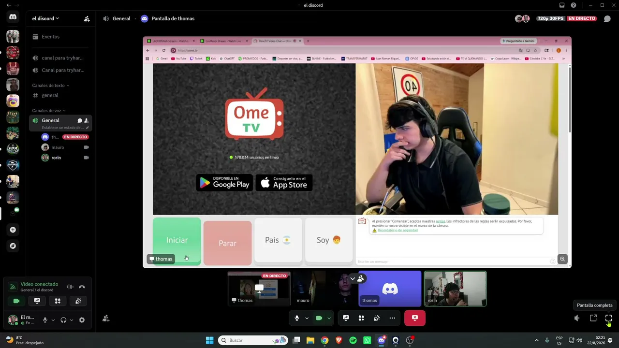Collapse the Canales de texto category
This screenshot has width=619, height=348.
pyautogui.click(x=50, y=86)
